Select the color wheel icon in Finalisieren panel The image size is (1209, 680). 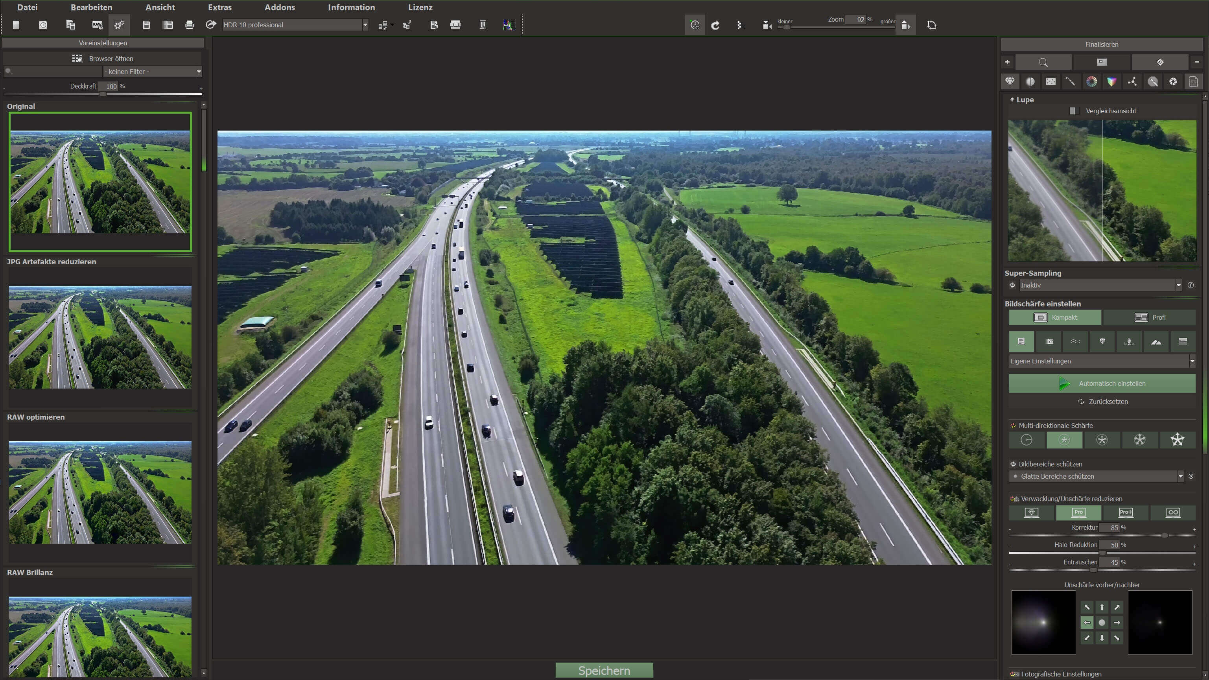[1092, 82]
